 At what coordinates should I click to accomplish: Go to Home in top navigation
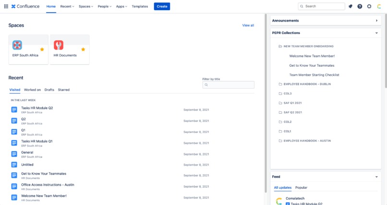click(51, 6)
